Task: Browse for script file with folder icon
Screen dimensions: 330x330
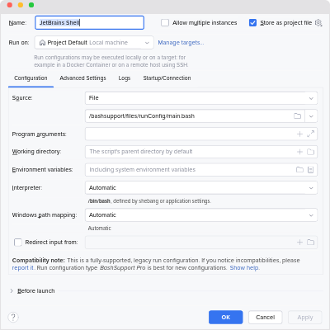Action: [297, 116]
